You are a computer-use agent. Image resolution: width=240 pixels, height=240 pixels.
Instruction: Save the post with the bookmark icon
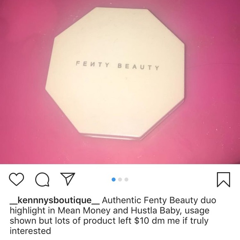(x=223, y=180)
